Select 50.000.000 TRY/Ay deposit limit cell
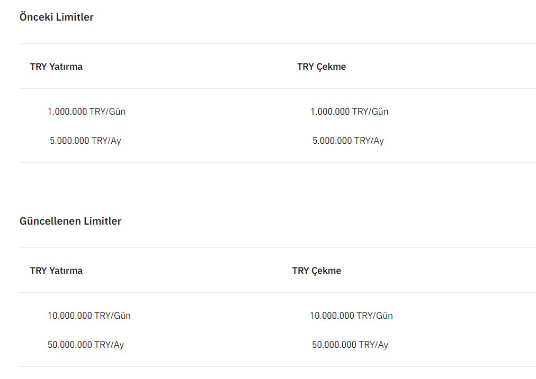 coord(86,345)
